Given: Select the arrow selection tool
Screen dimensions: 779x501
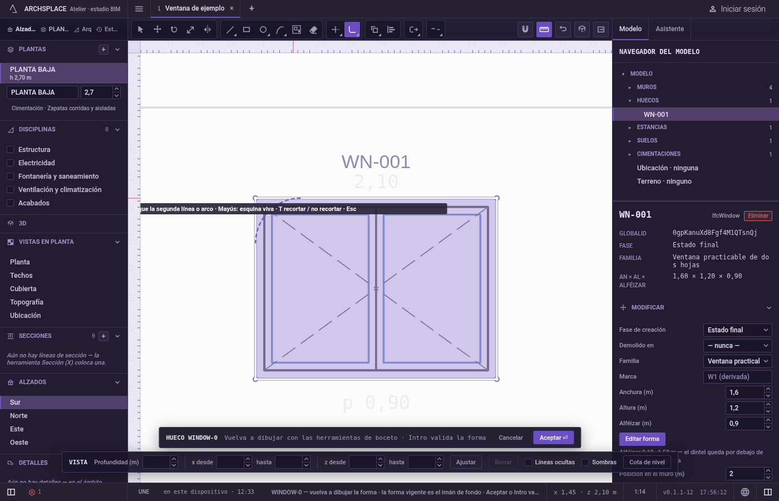Looking at the screenshot, I should (x=140, y=30).
